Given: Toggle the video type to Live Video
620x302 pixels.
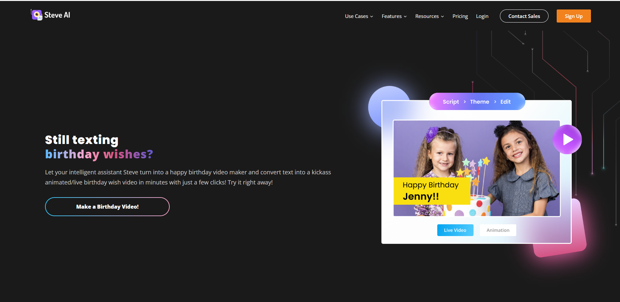Looking at the screenshot, I should [455, 230].
